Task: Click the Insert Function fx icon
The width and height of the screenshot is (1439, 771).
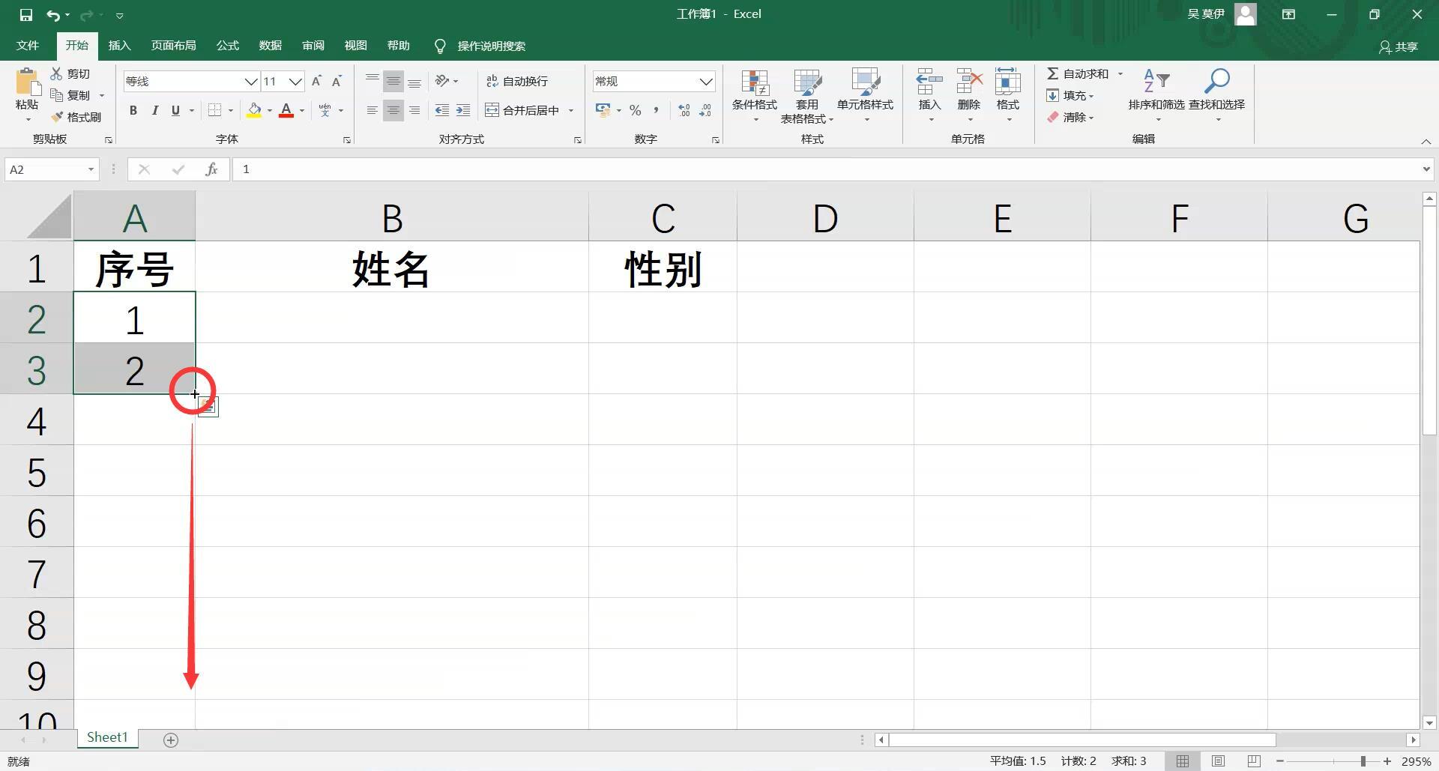Action: pyautogui.click(x=211, y=169)
